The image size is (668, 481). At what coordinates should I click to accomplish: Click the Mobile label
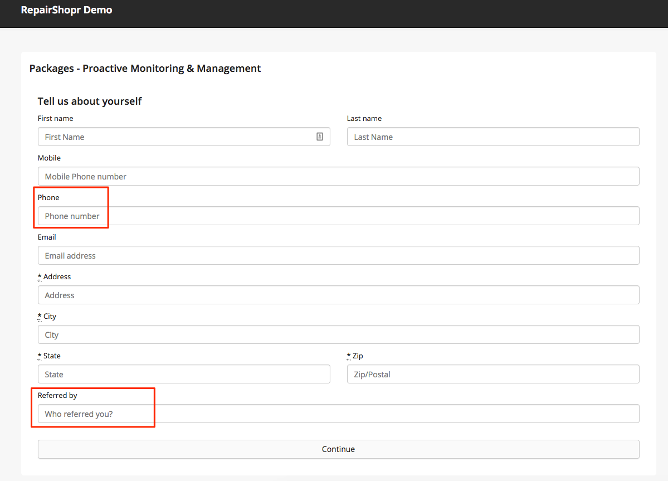49,158
